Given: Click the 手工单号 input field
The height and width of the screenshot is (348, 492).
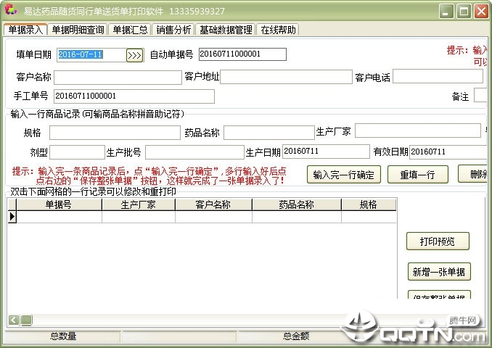Looking at the screenshot, I should click(134, 96).
